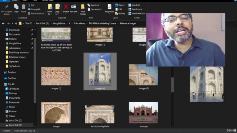
Task: Open signauters folder in sidebar
Action: 14,62
